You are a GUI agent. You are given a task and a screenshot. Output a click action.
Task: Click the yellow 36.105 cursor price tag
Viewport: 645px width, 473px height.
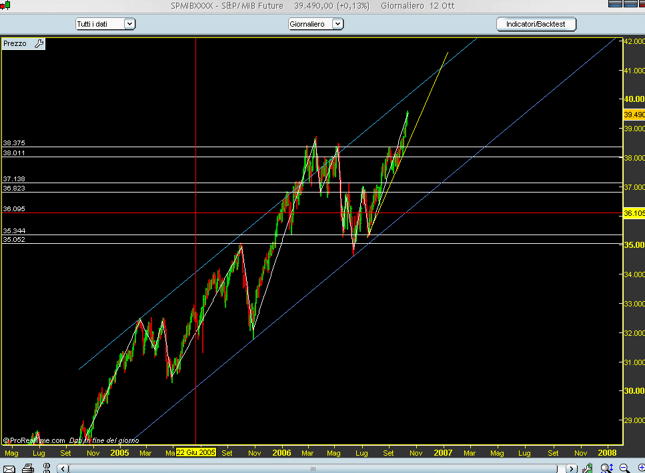634,213
